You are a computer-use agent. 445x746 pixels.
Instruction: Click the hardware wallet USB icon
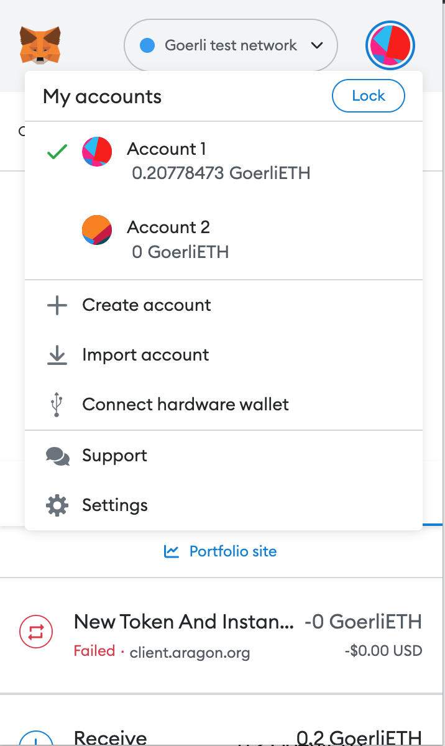57,405
